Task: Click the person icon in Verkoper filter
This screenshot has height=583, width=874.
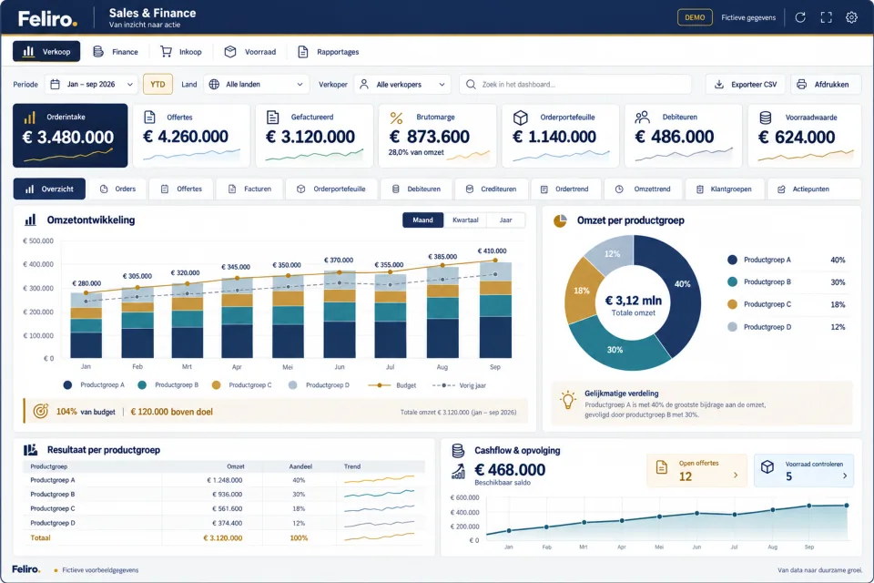Action: (364, 84)
